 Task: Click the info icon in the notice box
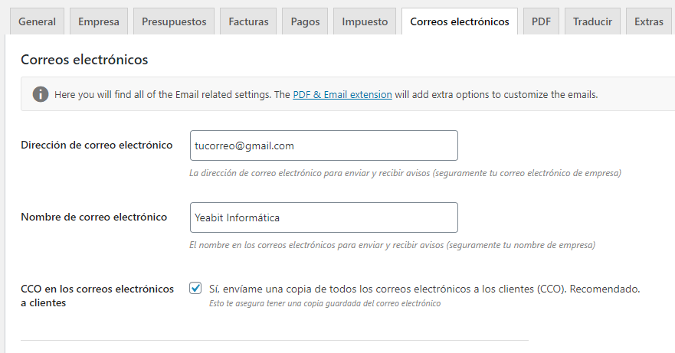coord(41,94)
